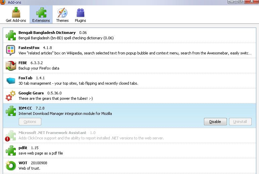Viewport: 259px width, 174px height.
Task: Click the FastestFox 'related articles' description
Action: coord(135,53)
